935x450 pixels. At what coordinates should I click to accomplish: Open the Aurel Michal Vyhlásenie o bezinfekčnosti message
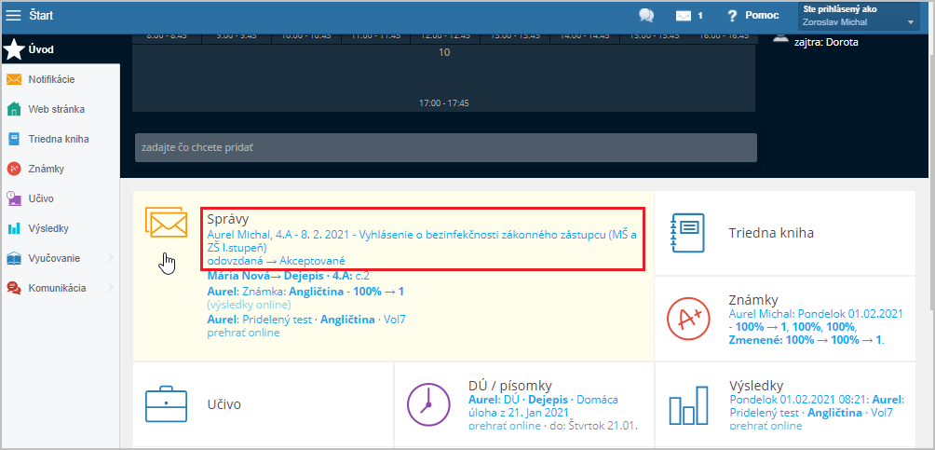tap(422, 241)
